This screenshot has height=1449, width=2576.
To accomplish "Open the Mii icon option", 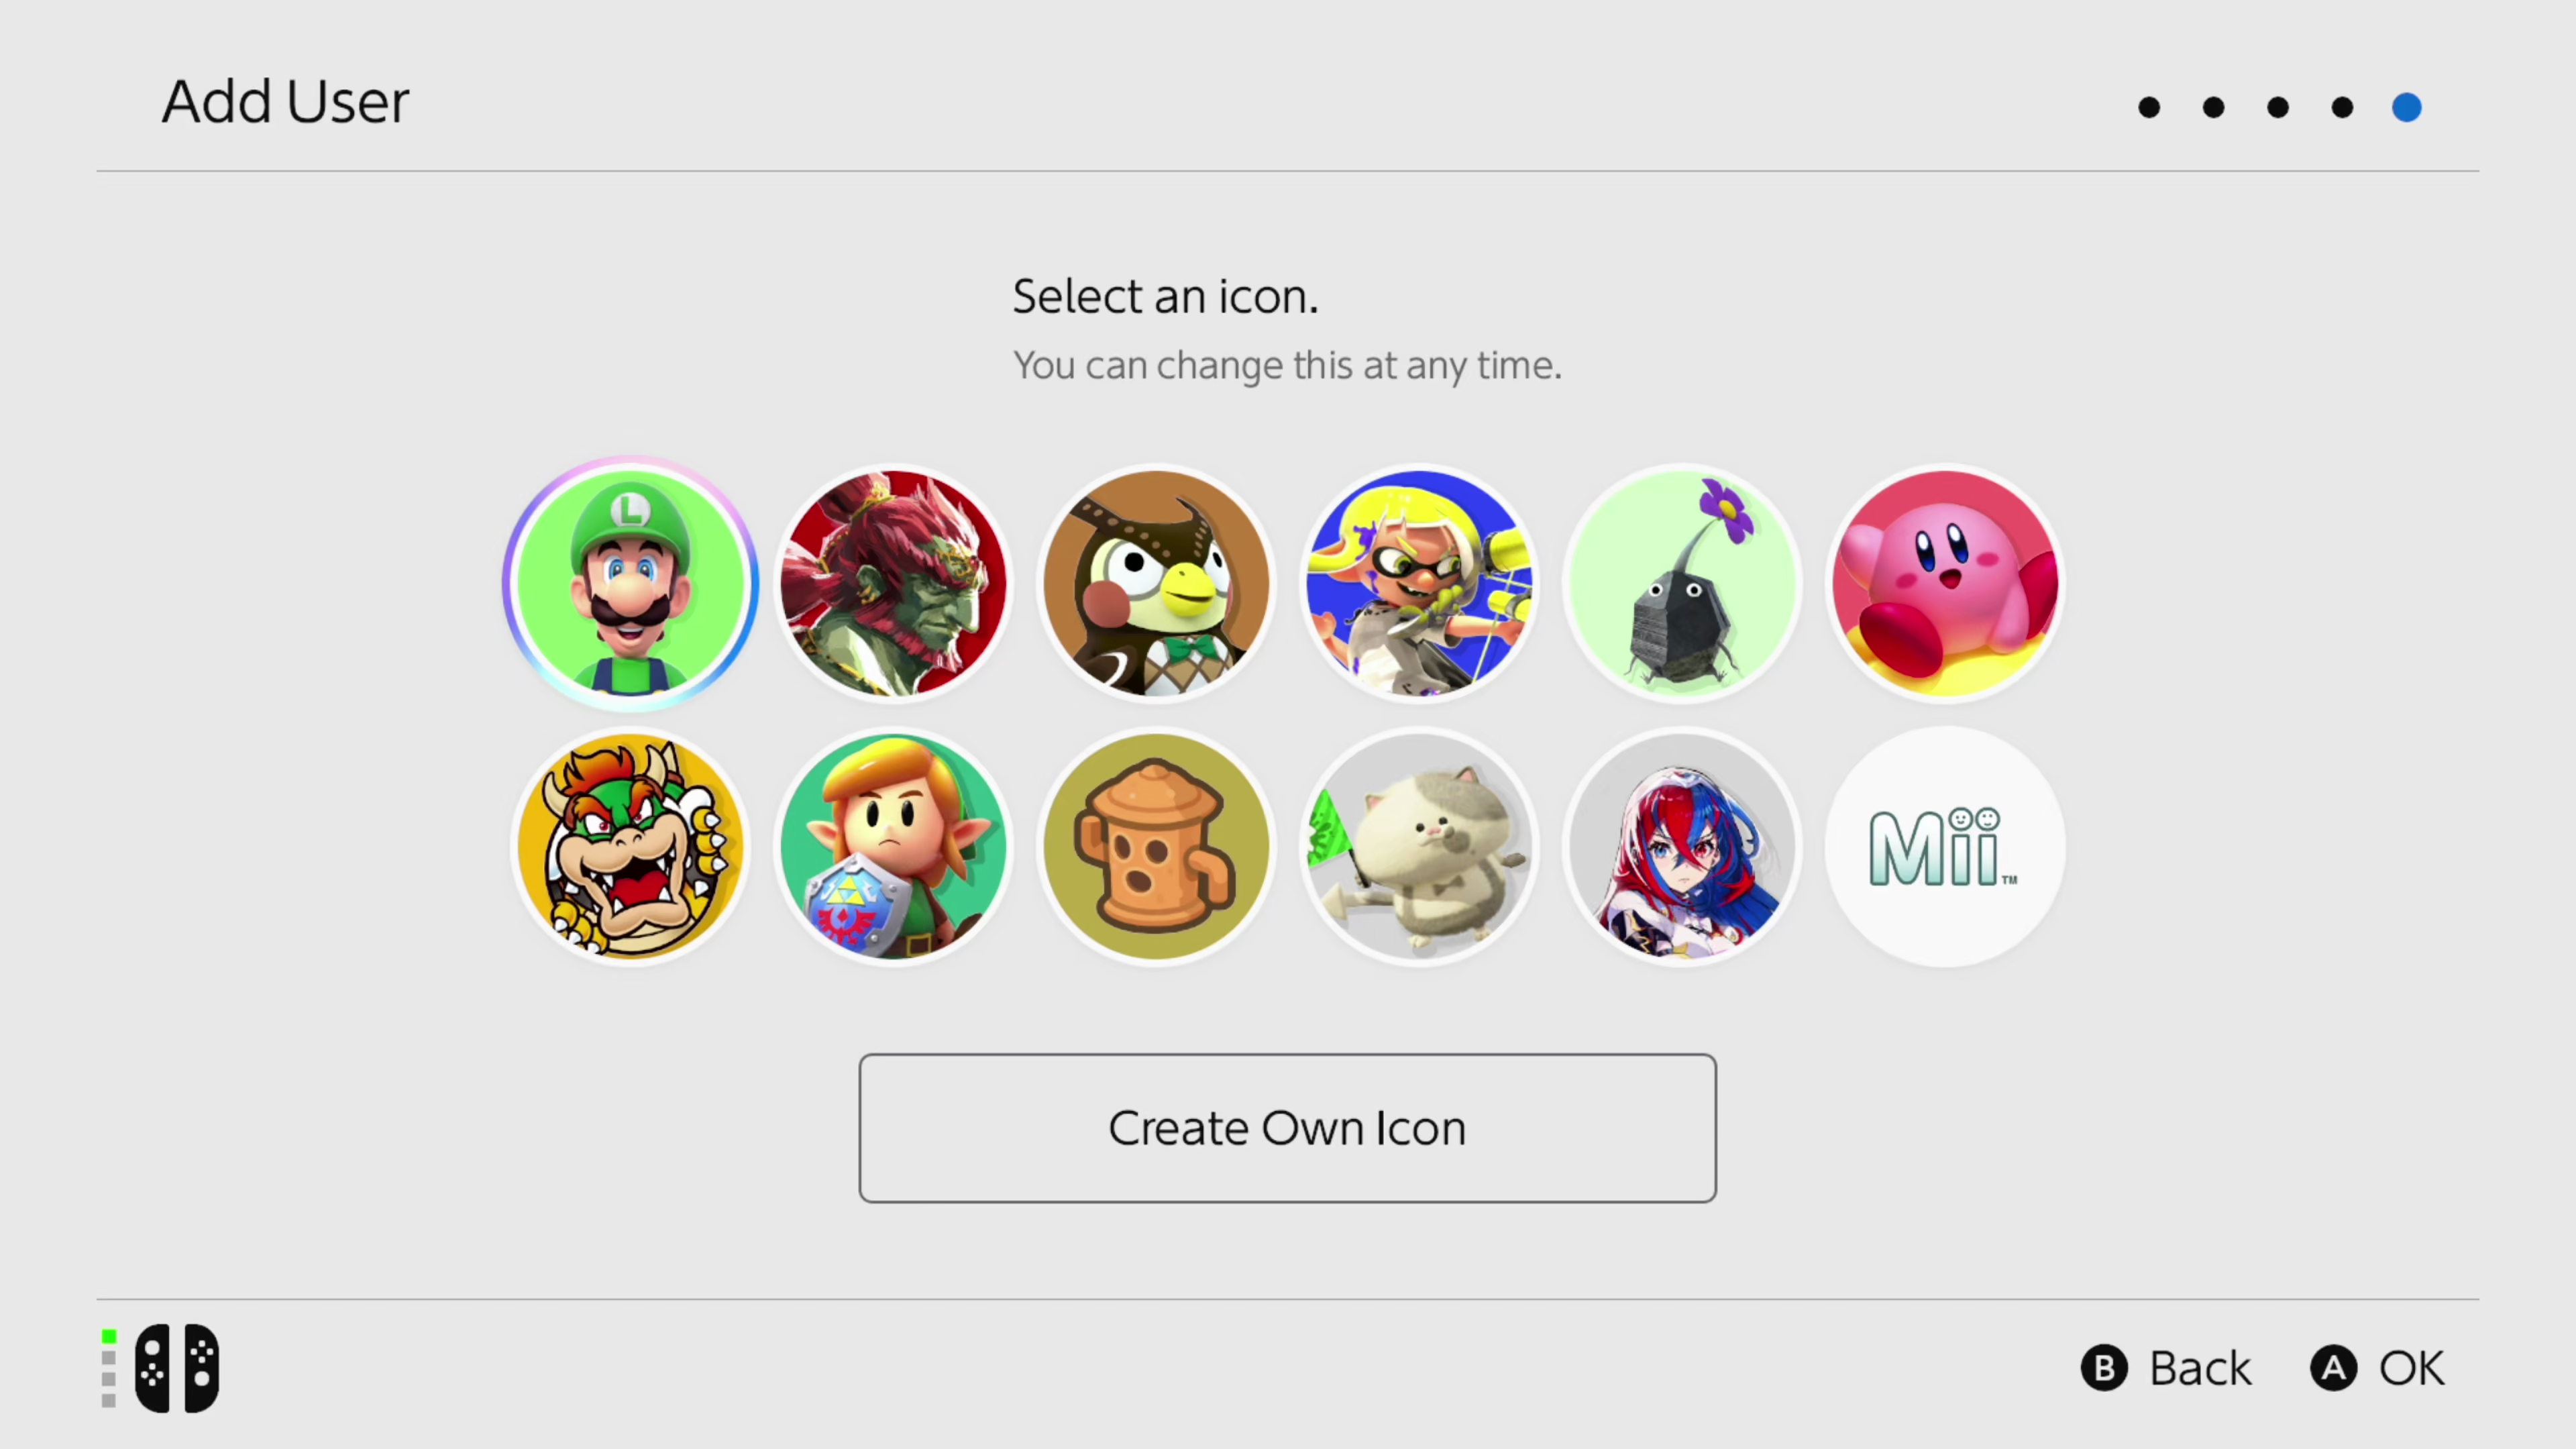I will [1945, 846].
